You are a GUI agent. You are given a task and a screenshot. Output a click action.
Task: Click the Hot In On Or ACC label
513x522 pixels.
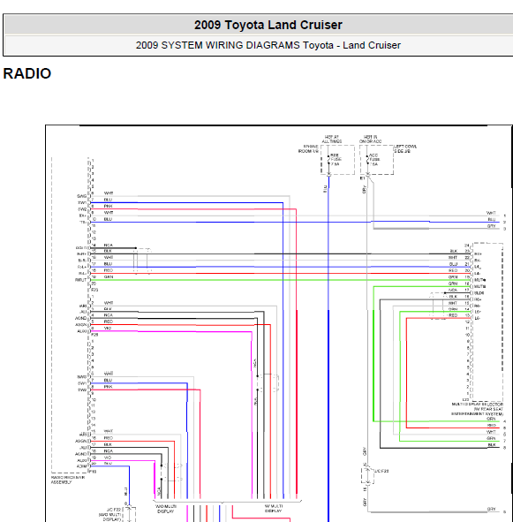click(370, 140)
